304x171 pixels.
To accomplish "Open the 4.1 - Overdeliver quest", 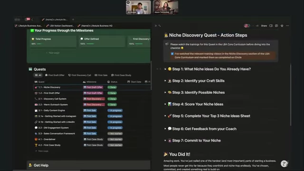I will 47,139.
